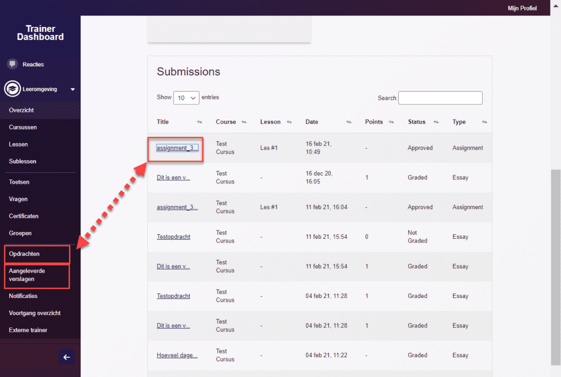Click the 'Not Graded' status cell
Viewport: 561px width, 377px height.
pos(417,237)
